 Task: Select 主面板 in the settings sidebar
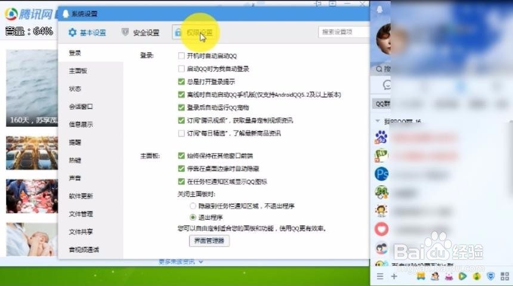click(x=78, y=71)
